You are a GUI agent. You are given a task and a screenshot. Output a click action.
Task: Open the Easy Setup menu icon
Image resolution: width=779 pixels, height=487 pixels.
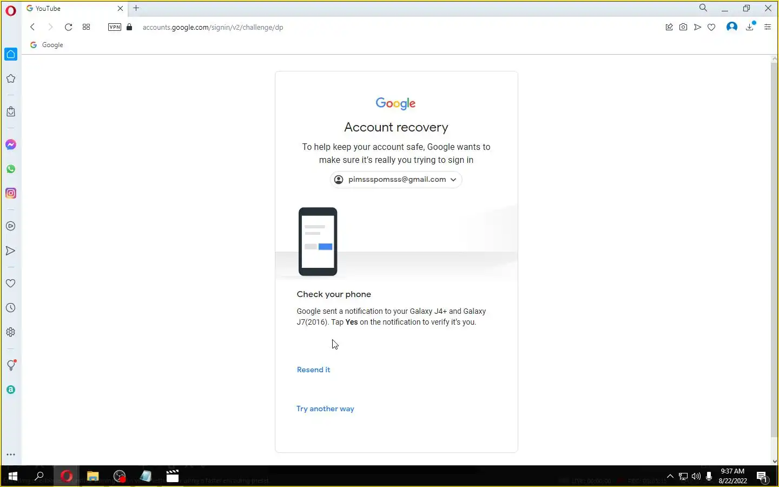[768, 27]
